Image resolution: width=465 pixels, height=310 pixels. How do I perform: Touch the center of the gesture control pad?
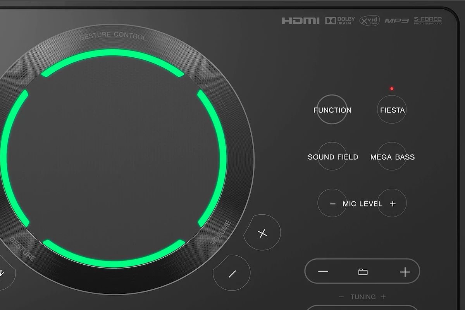pyautogui.click(x=113, y=158)
